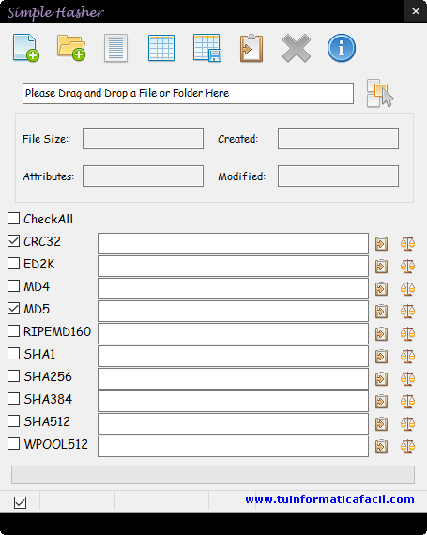Compare the MD5 hash with scales icon

click(x=407, y=312)
